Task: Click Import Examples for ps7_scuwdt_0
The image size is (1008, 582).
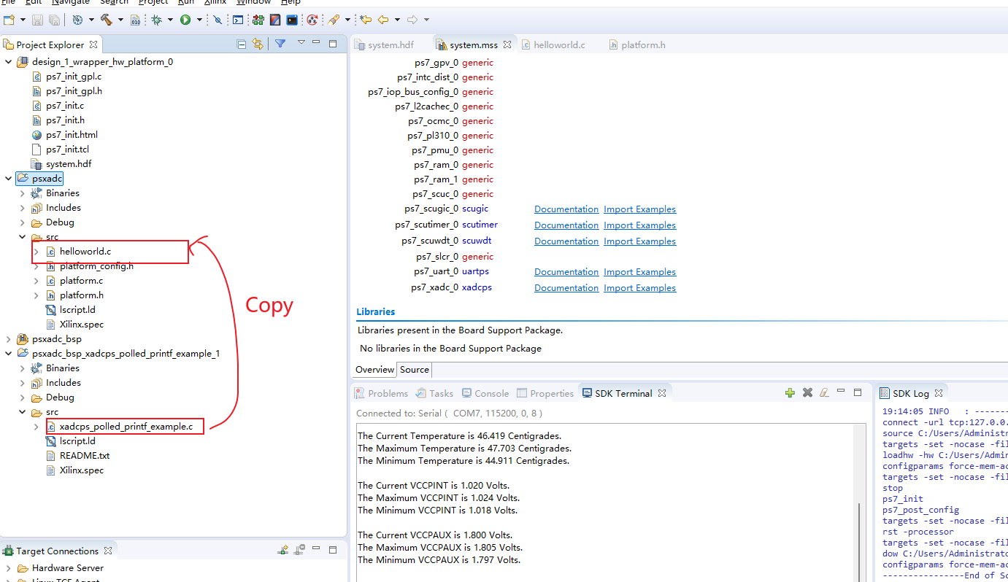Action: (x=639, y=241)
